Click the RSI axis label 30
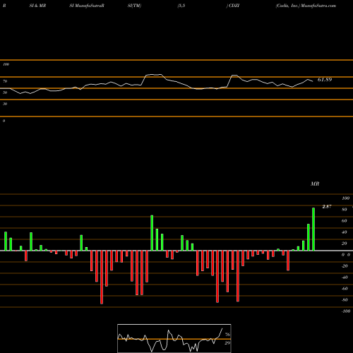 point(5,104)
